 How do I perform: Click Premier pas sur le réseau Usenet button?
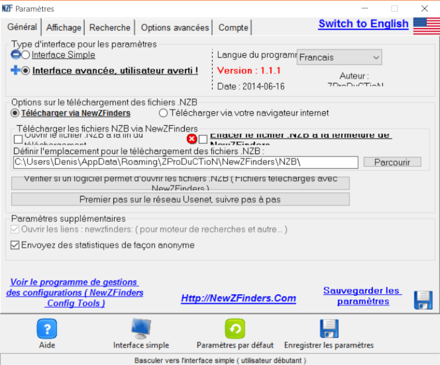(x=180, y=199)
